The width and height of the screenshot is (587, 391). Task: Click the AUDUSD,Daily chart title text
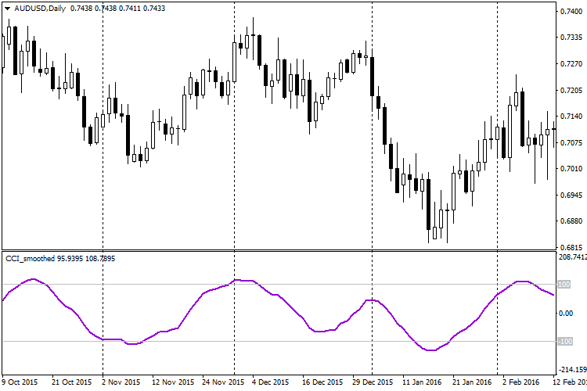[40, 8]
